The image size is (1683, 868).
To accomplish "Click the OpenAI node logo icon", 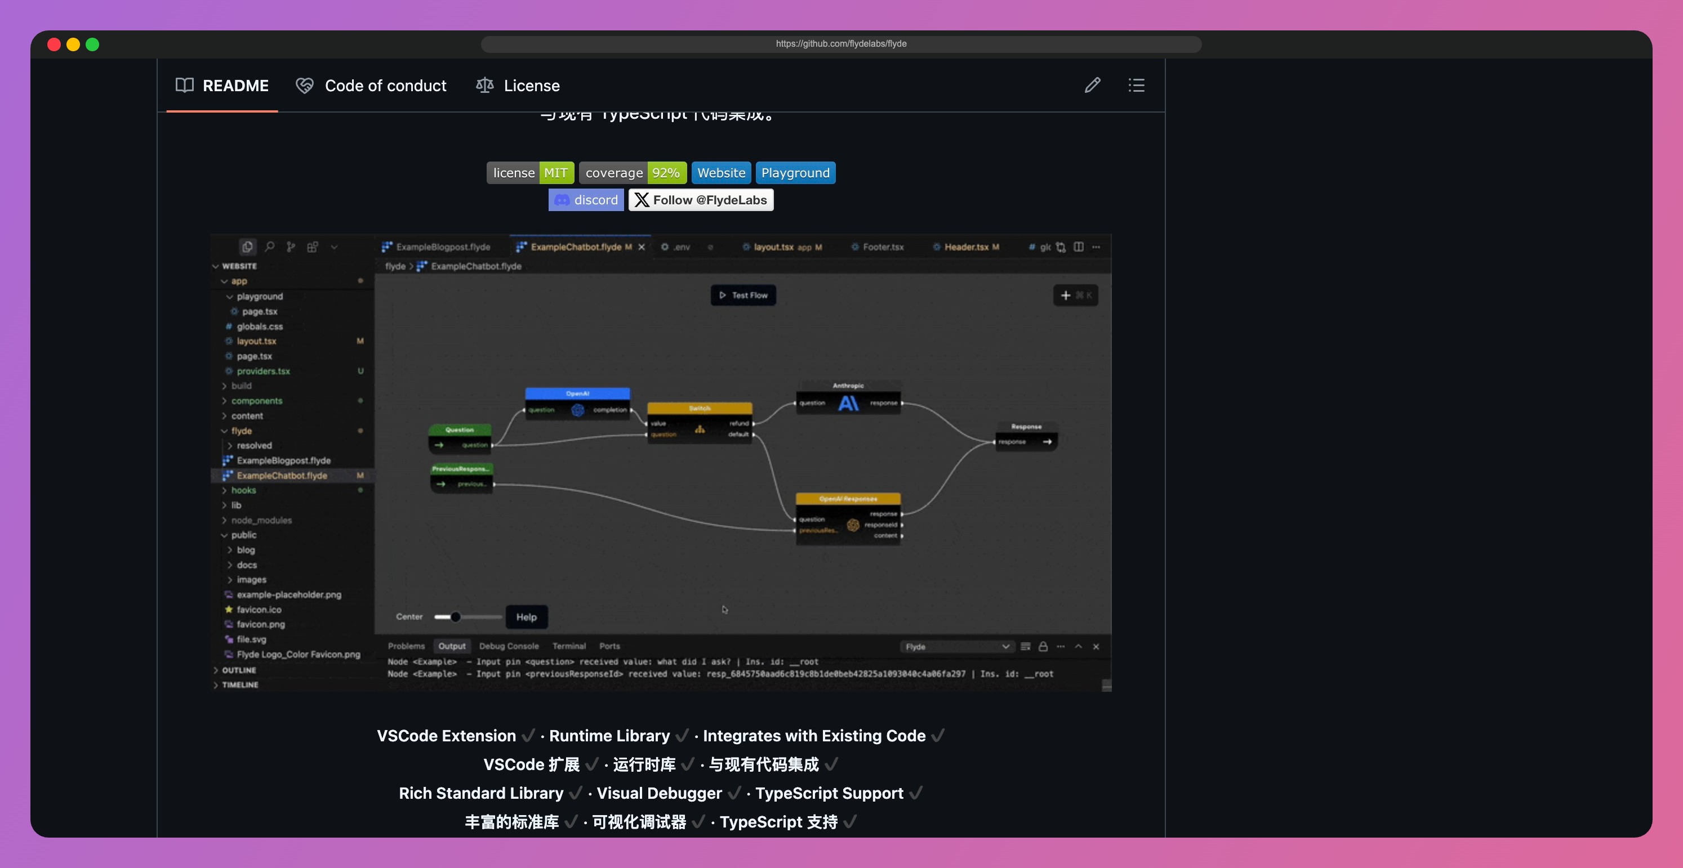I will coord(577,409).
